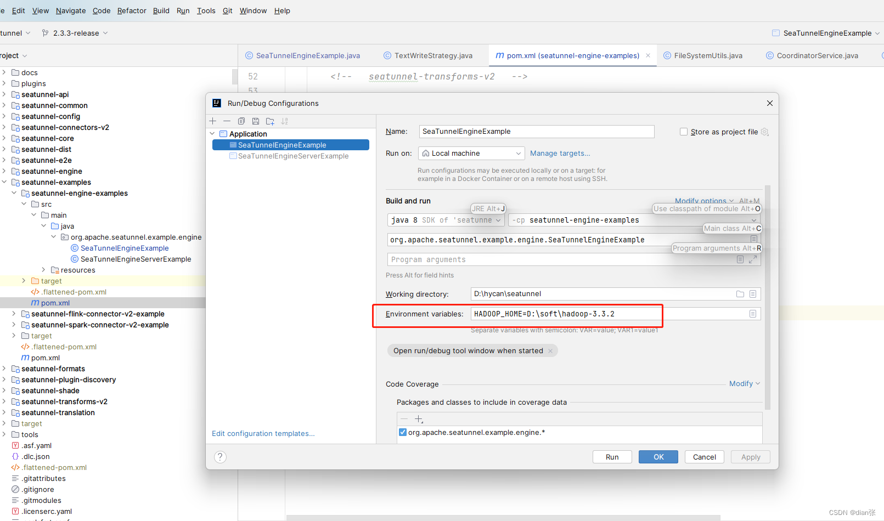
Task: Open the java 8 SDK dropdown
Action: (x=446, y=220)
